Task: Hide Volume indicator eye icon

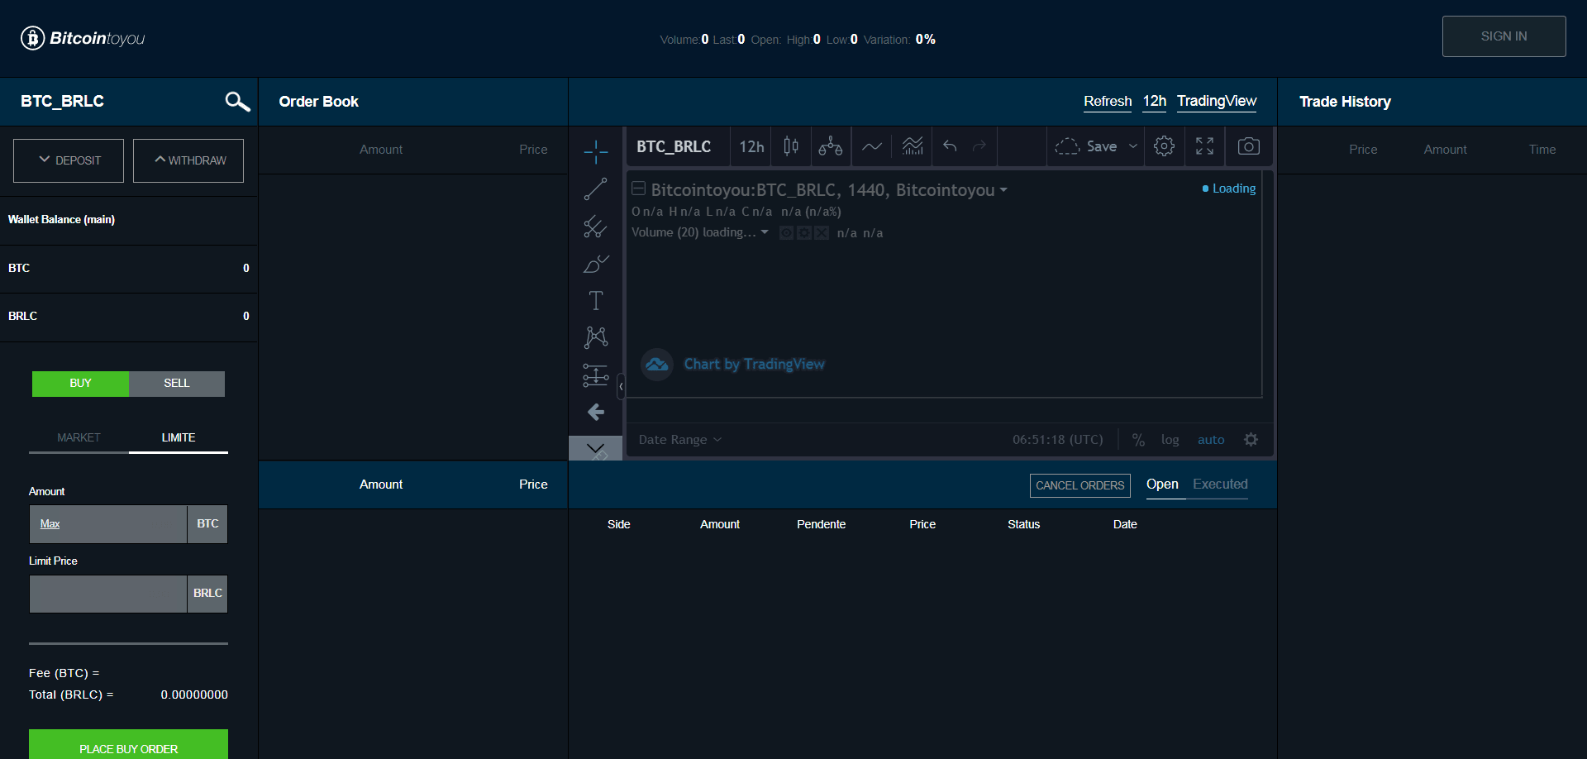Action: click(786, 233)
